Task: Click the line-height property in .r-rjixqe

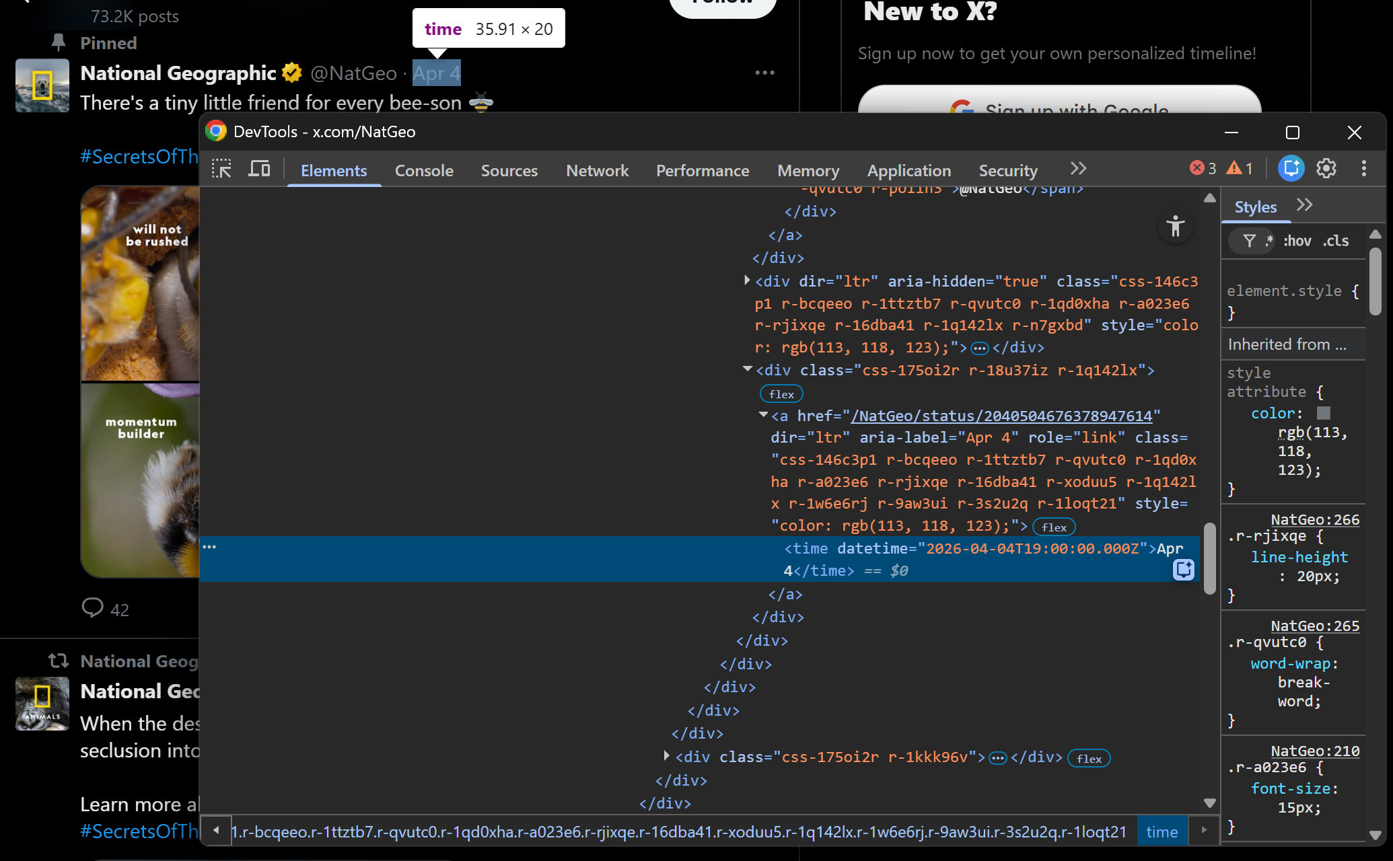Action: [1299, 557]
